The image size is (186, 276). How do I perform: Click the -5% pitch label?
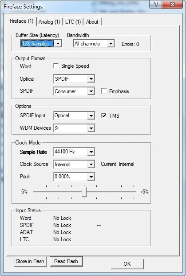click(24, 192)
